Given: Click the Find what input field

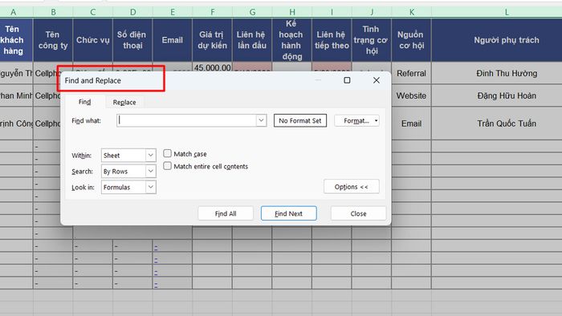Looking at the screenshot, I should tap(187, 120).
